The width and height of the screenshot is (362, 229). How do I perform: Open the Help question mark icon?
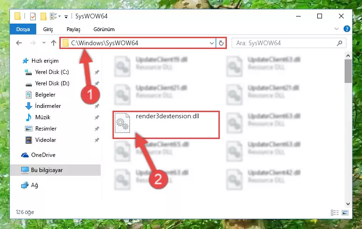(x=346, y=29)
